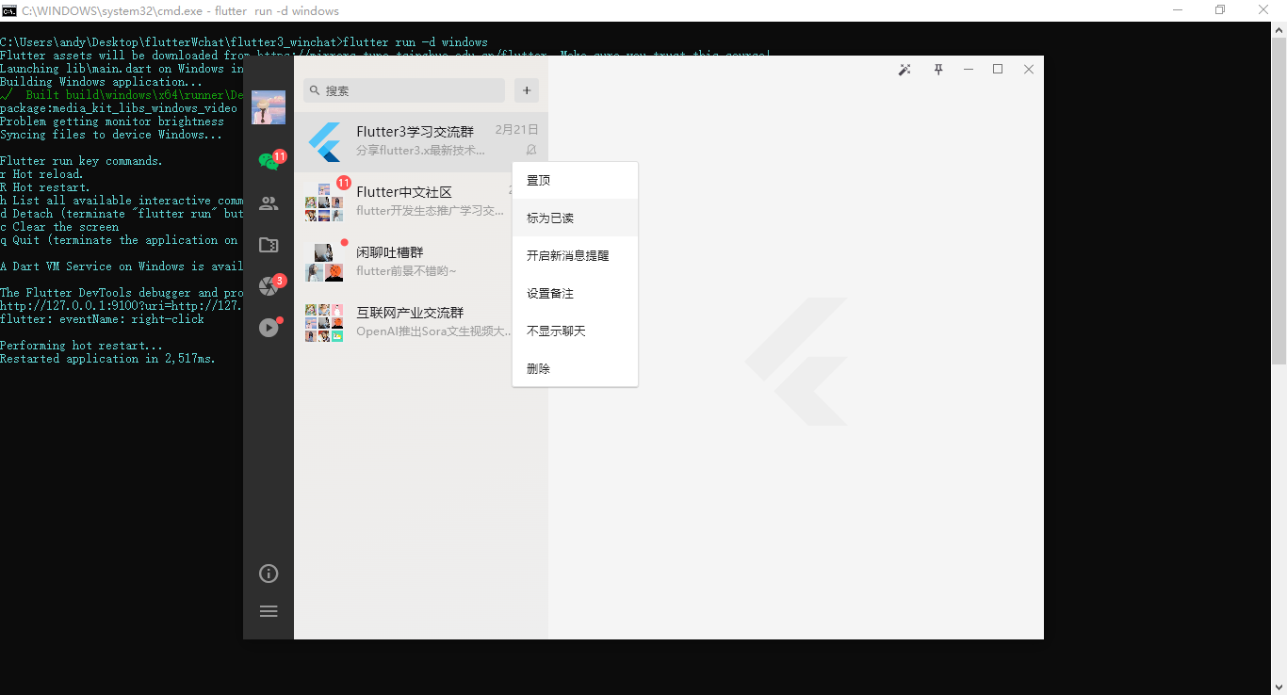1287x695 pixels.
Task: Click the group avatar of Flutter中文社区
Action: (x=324, y=202)
